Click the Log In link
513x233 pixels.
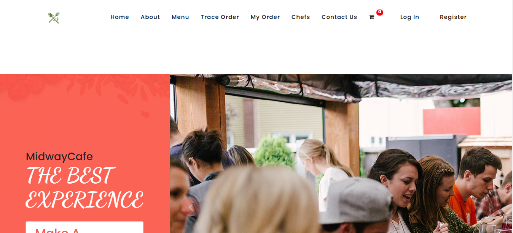click(409, 17)
